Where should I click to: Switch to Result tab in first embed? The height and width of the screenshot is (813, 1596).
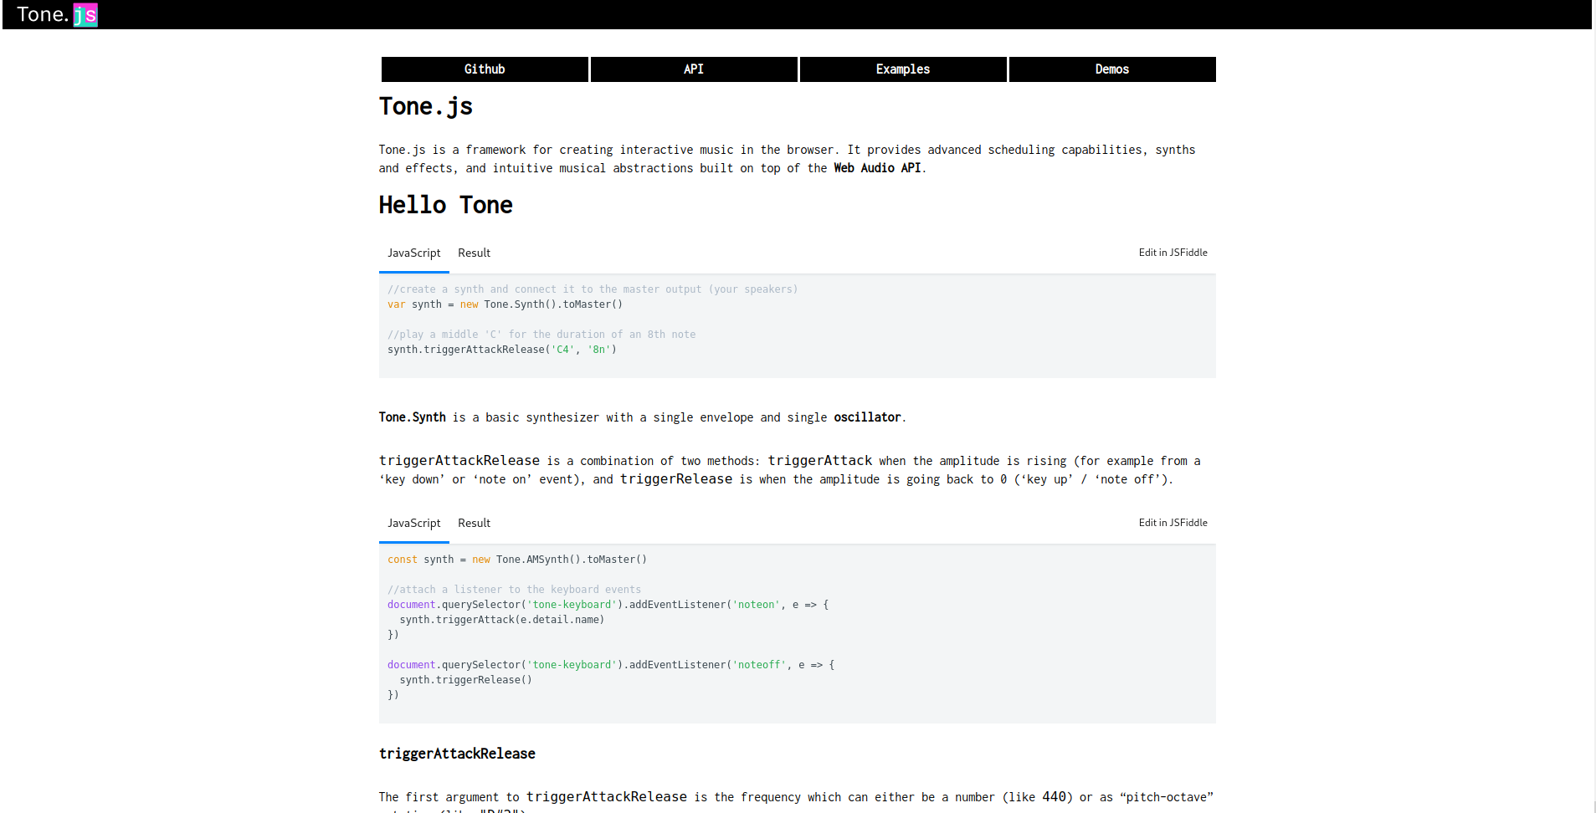(474, 253)
